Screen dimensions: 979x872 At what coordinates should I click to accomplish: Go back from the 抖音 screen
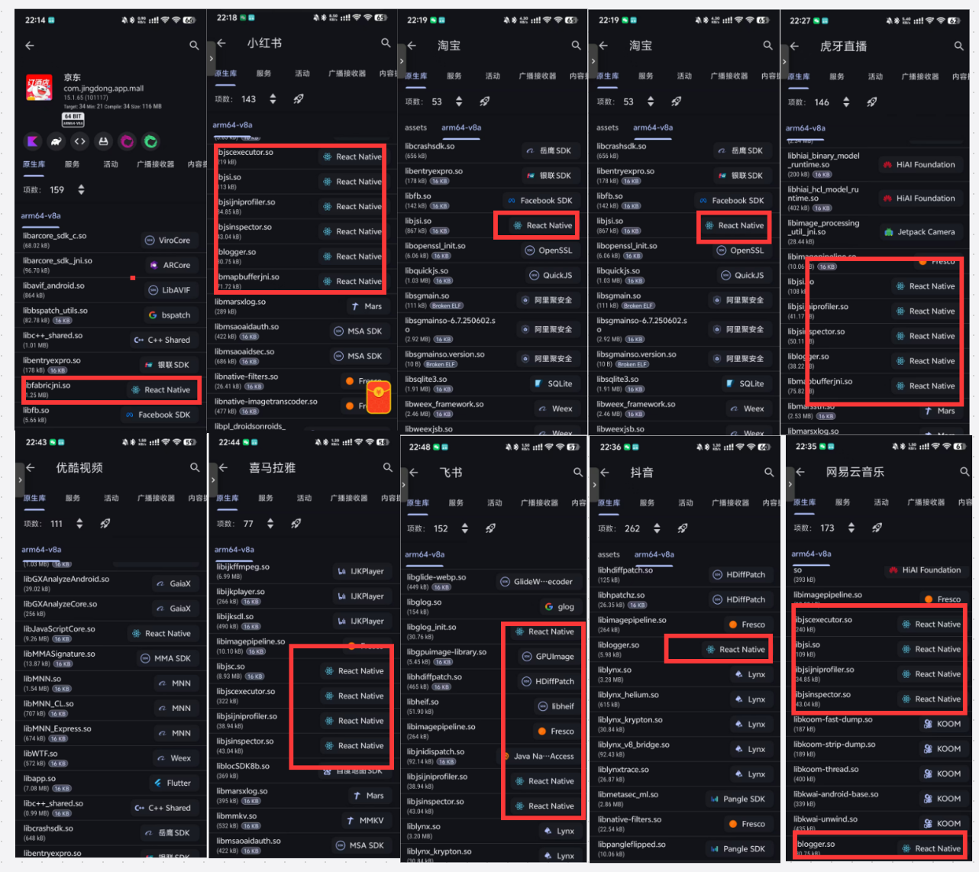[604, 473]
